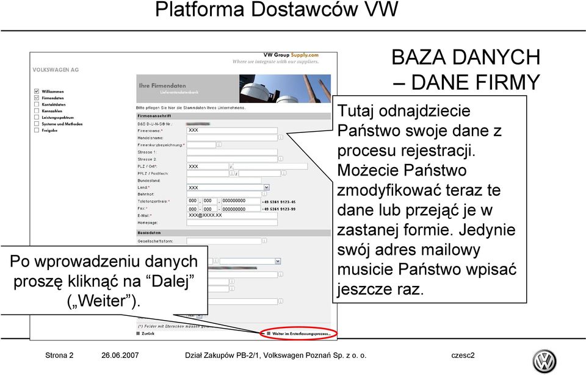Click the Postfach input field

tap(260, 173)
